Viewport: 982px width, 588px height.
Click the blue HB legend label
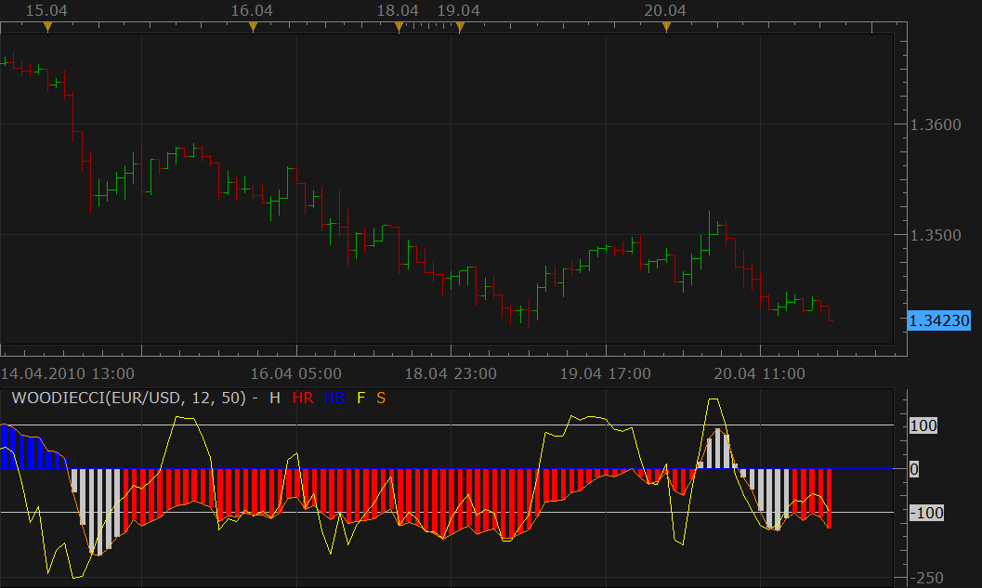tap(334, 398)
